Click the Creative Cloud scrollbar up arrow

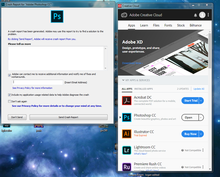[210, 32]
